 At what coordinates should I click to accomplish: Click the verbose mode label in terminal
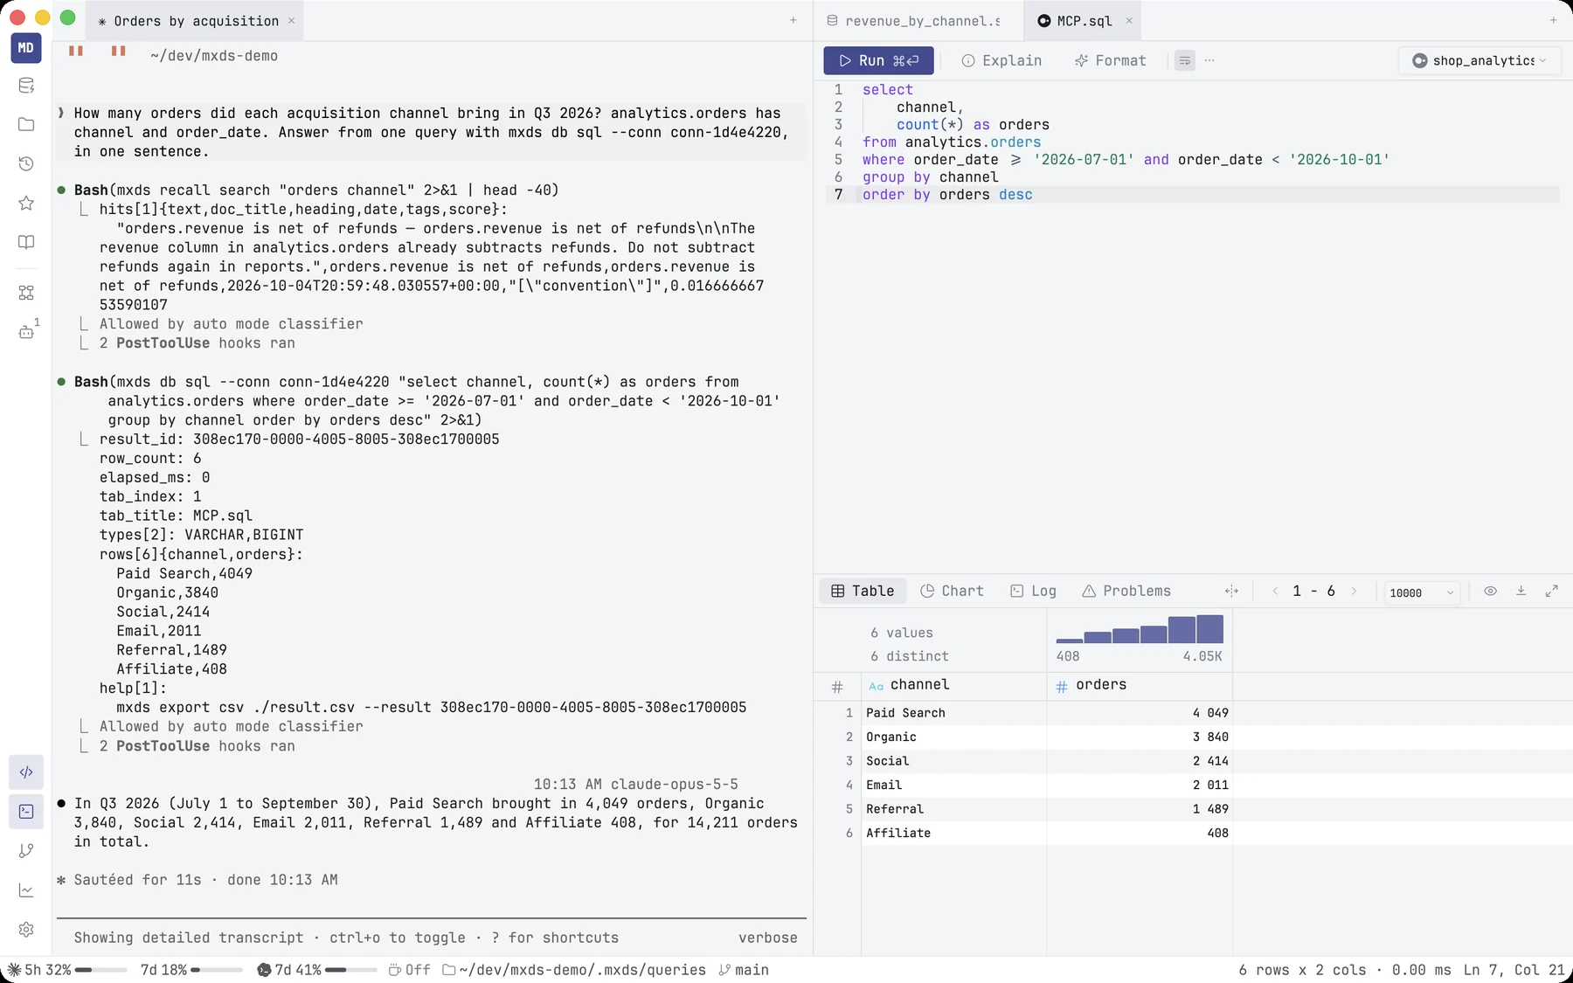[767, 938]
